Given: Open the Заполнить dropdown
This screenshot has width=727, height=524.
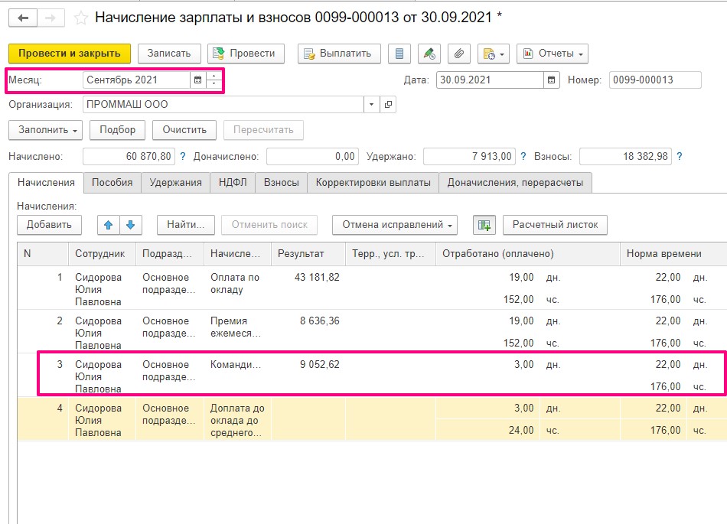Looking at the screenshot, I should coord(45,130).
